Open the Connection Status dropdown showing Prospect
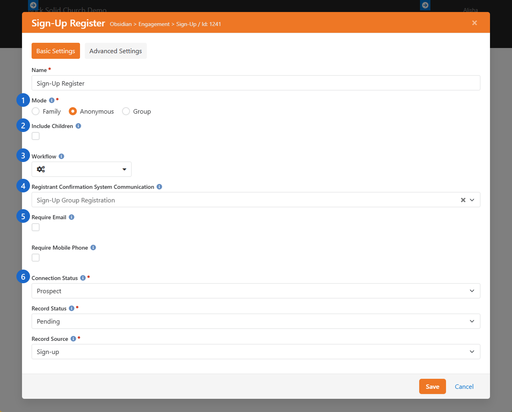 [256, 291]
